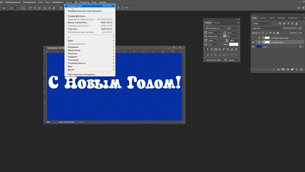Open the Bold font style dropdown
Screen dimensions: 305x172
[x=233, y=28]
